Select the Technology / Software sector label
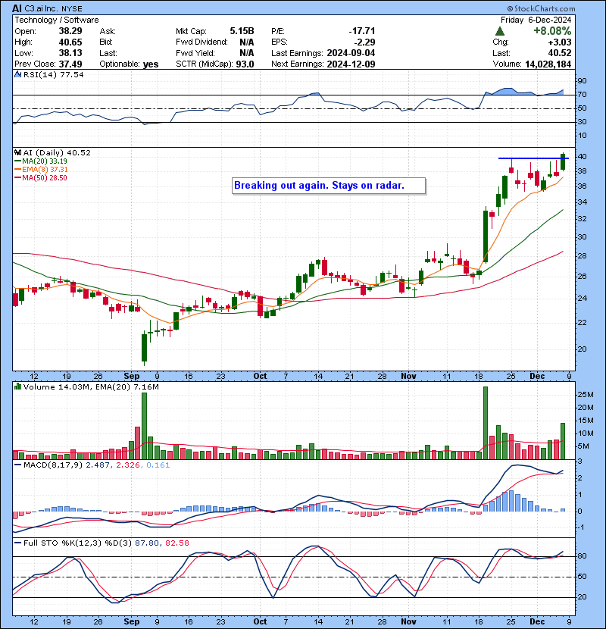The width and height of the screenshot is (606, 629). pyautogui.click(x=57, y=20)
